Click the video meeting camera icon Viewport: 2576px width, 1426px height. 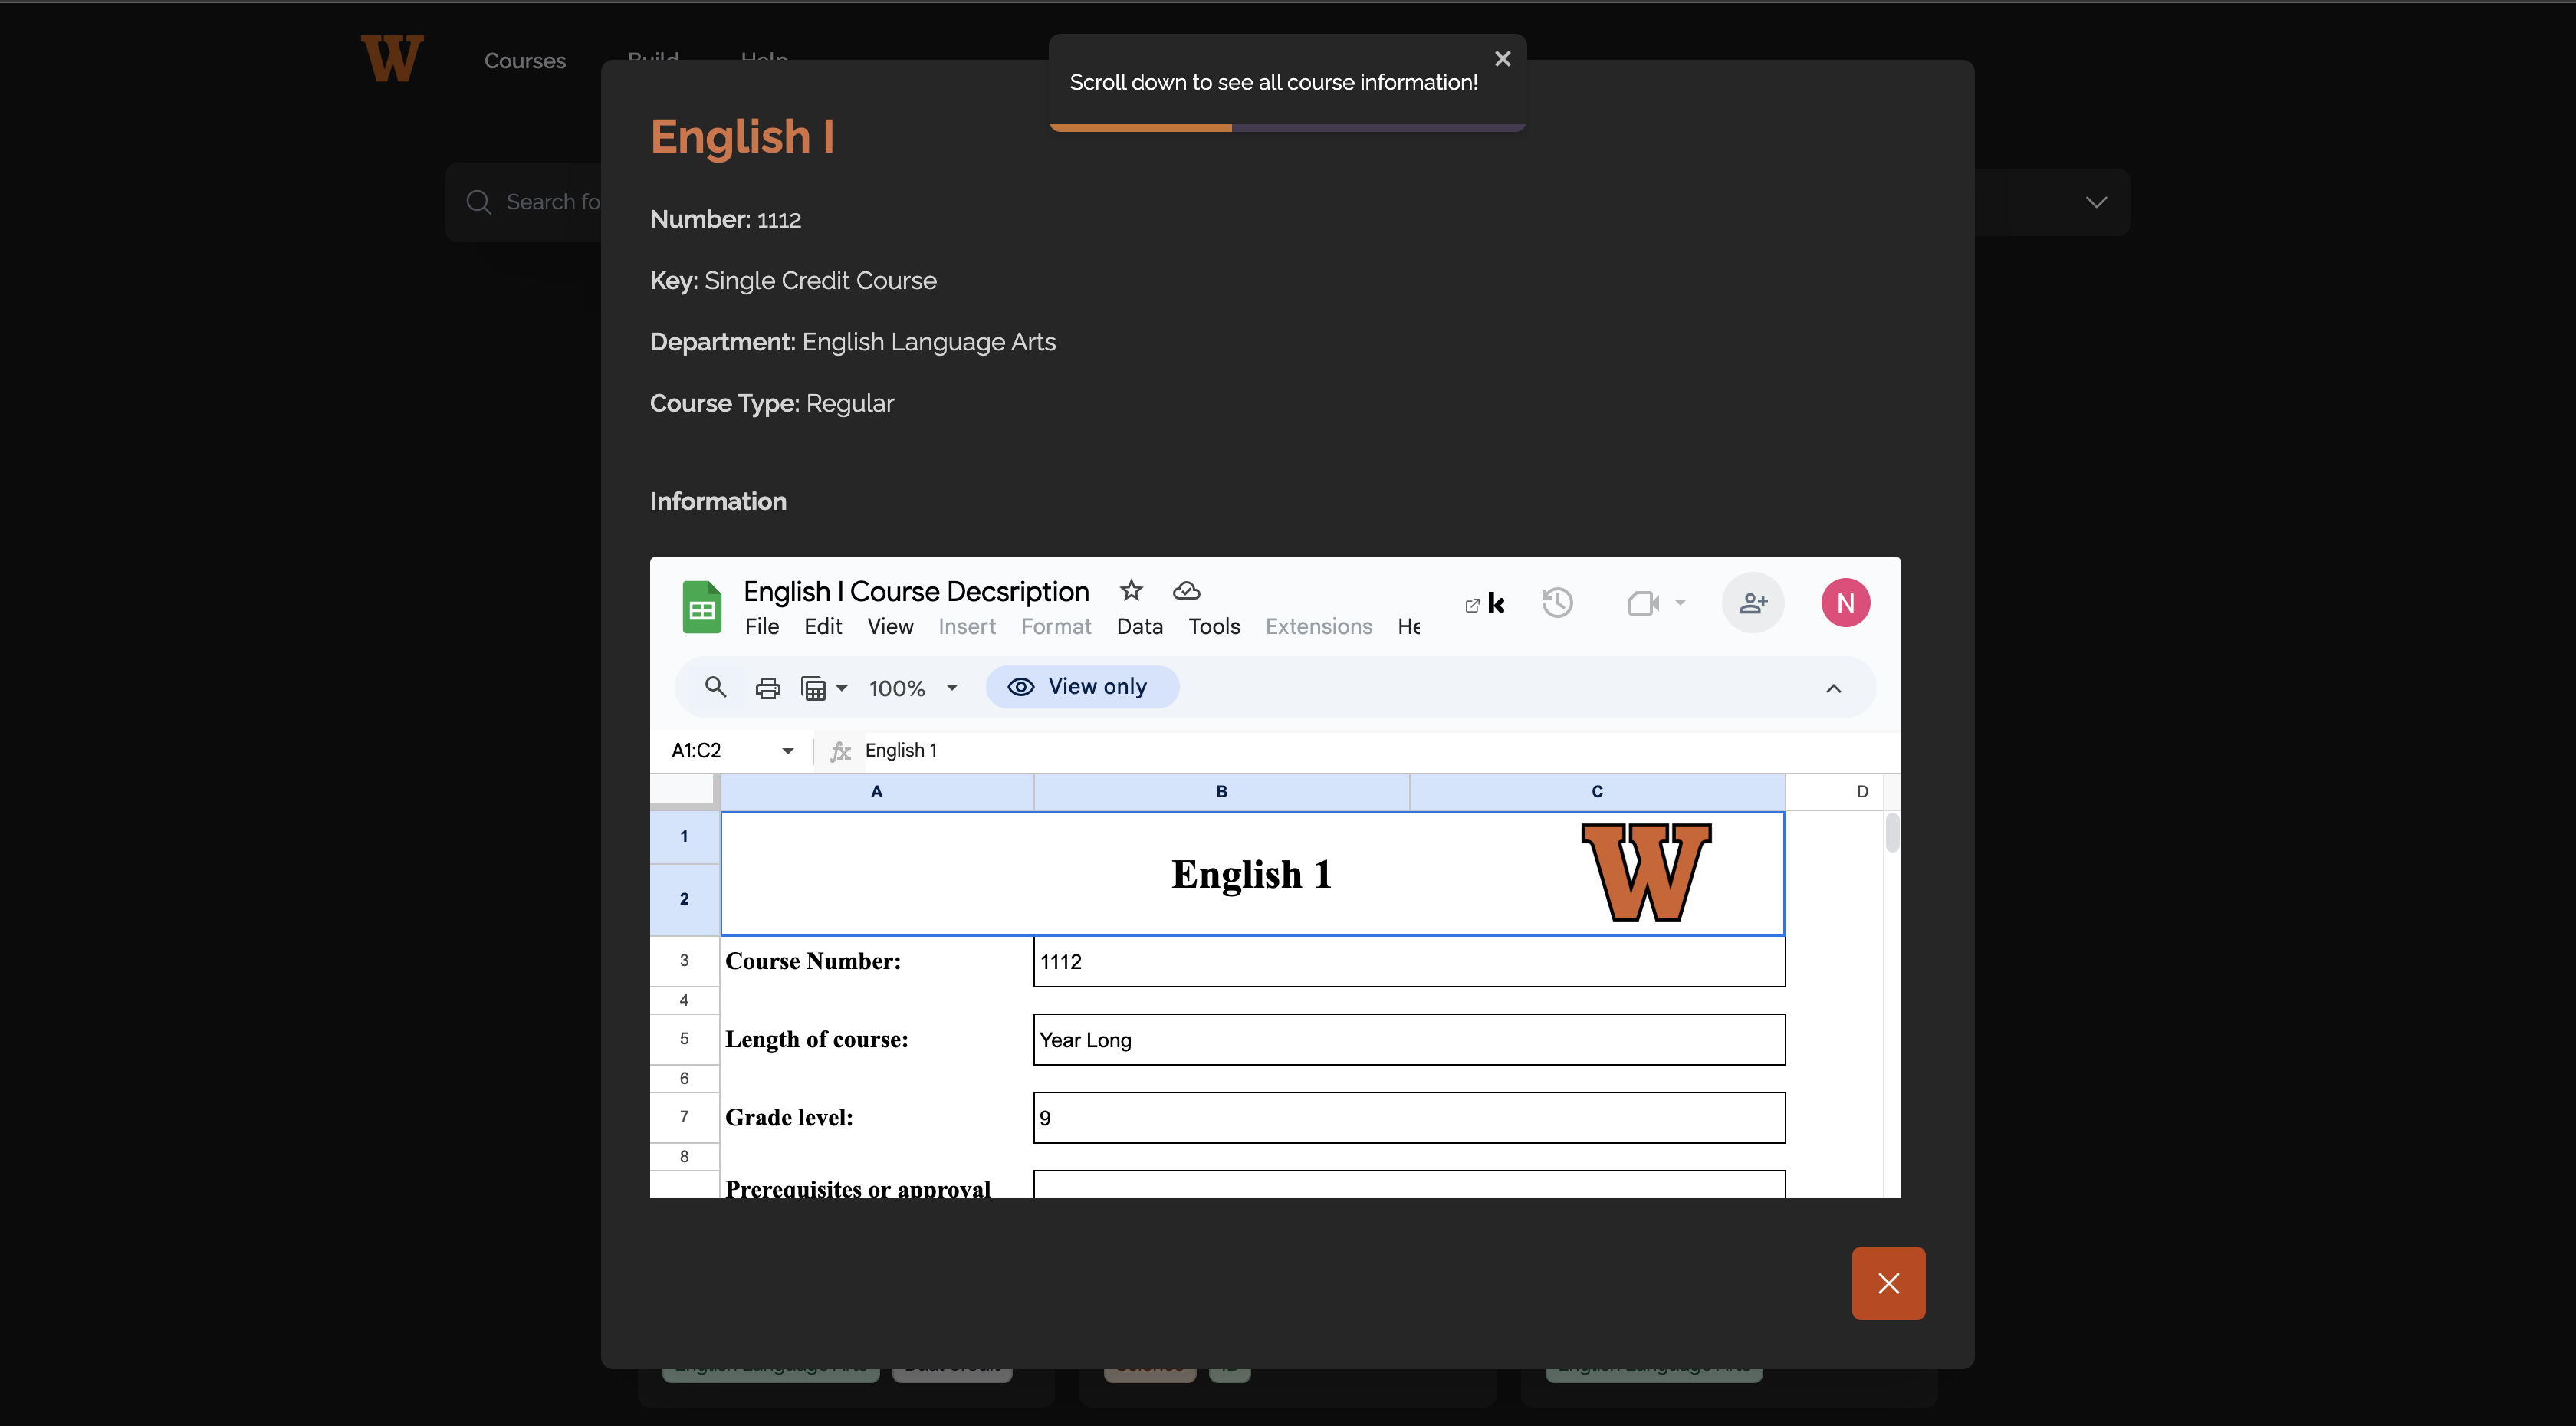click(1643, 603)
